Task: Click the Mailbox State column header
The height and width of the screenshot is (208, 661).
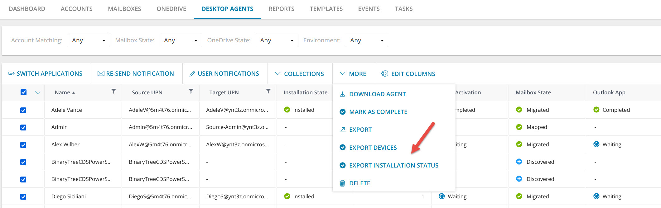Action: [533, 92]
